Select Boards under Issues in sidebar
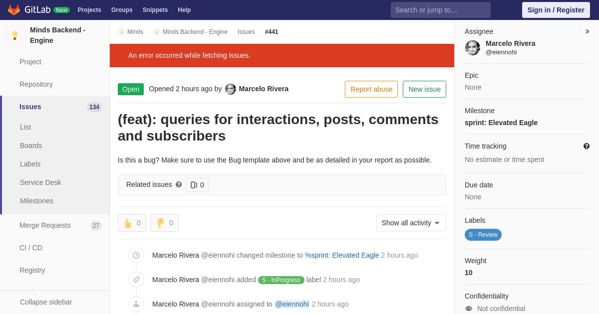Screen dimensions: 599x314 [x=31, y=146]
